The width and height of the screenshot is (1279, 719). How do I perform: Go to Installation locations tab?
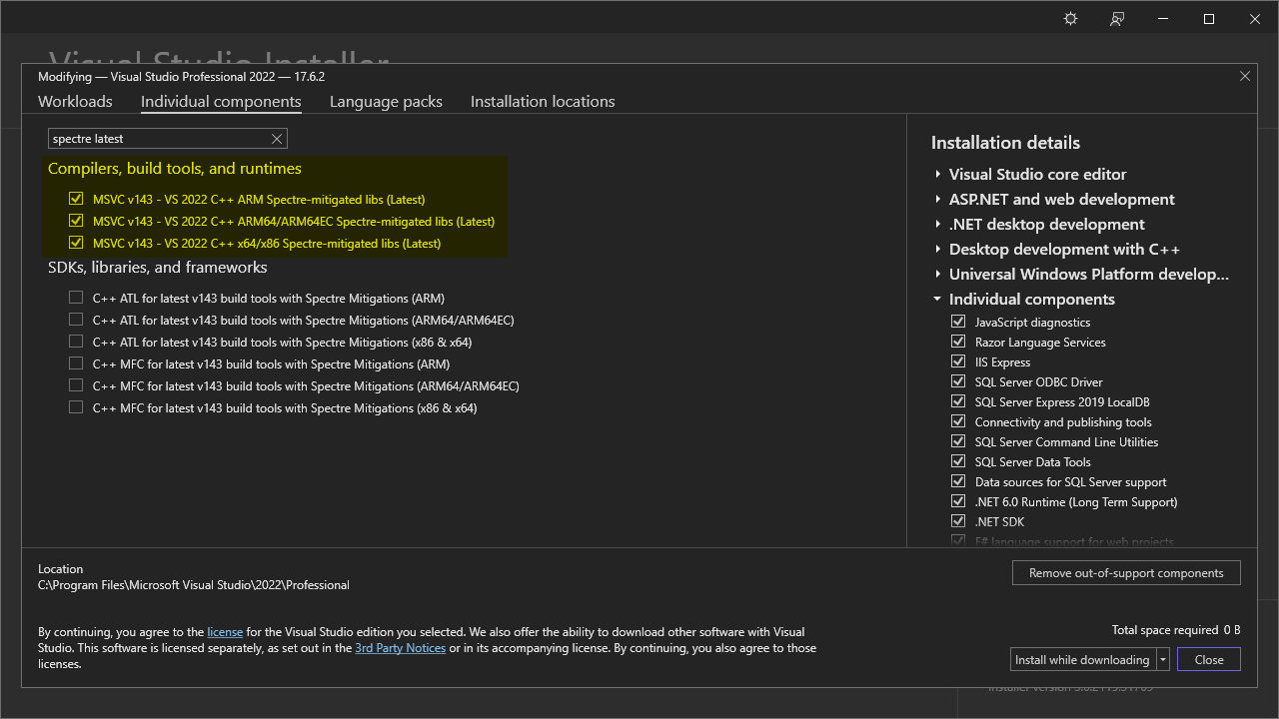point(543,102)
